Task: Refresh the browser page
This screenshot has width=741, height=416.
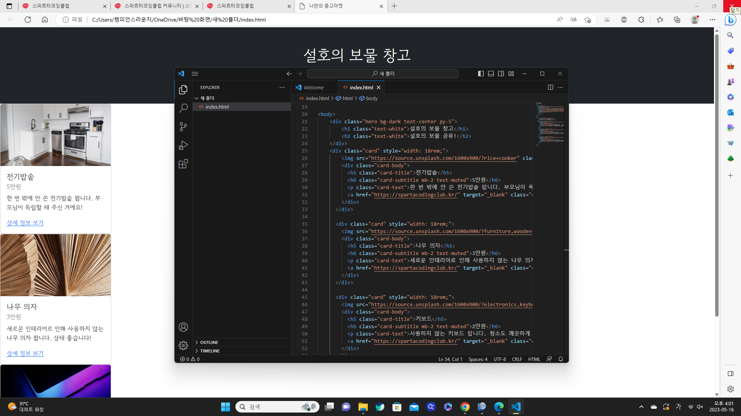Action: pyautogui.click(x=28, y=20)
